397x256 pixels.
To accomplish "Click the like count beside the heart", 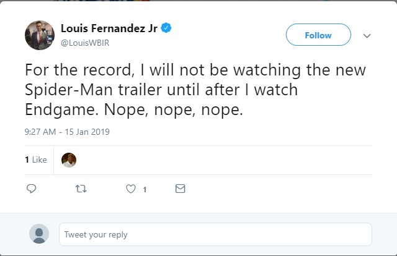I will tap(145, 189).
